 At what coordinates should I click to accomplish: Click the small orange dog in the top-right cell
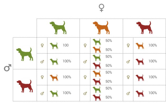point(140,46)
